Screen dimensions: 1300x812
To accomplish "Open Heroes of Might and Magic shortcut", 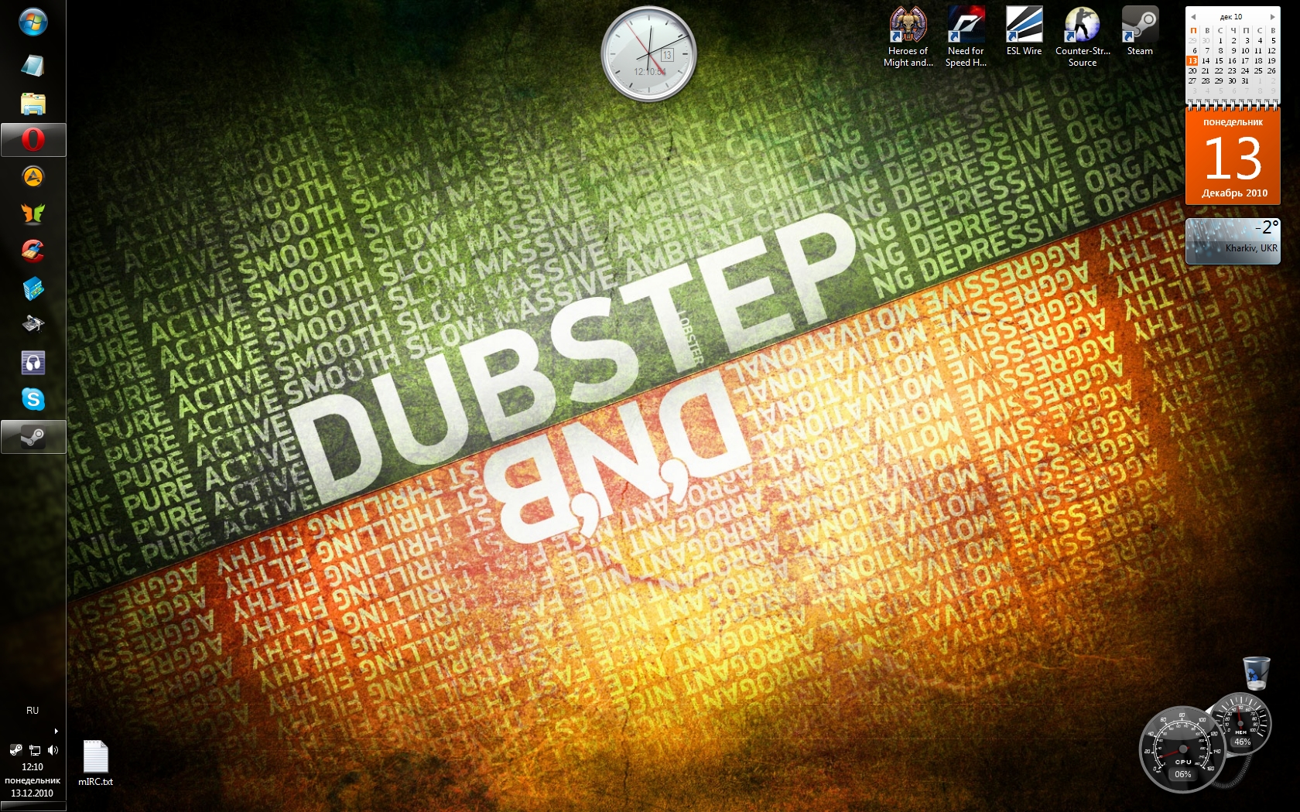I will click(x=908, y=37).
